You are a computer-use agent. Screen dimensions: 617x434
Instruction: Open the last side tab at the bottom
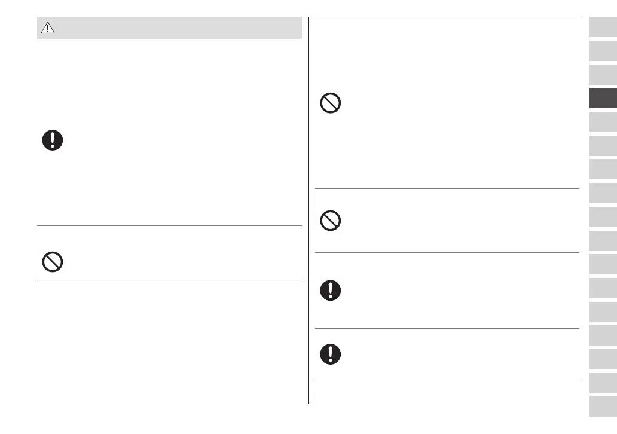pos(603,407)
